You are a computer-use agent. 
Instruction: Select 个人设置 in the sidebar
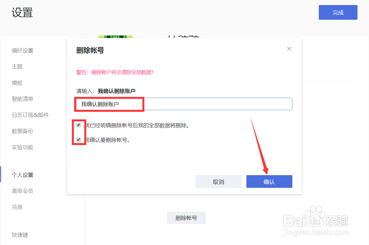23,175
